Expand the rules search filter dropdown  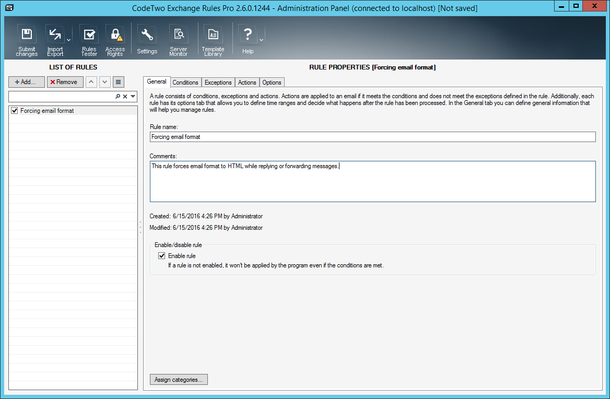(x=133, y=97)
